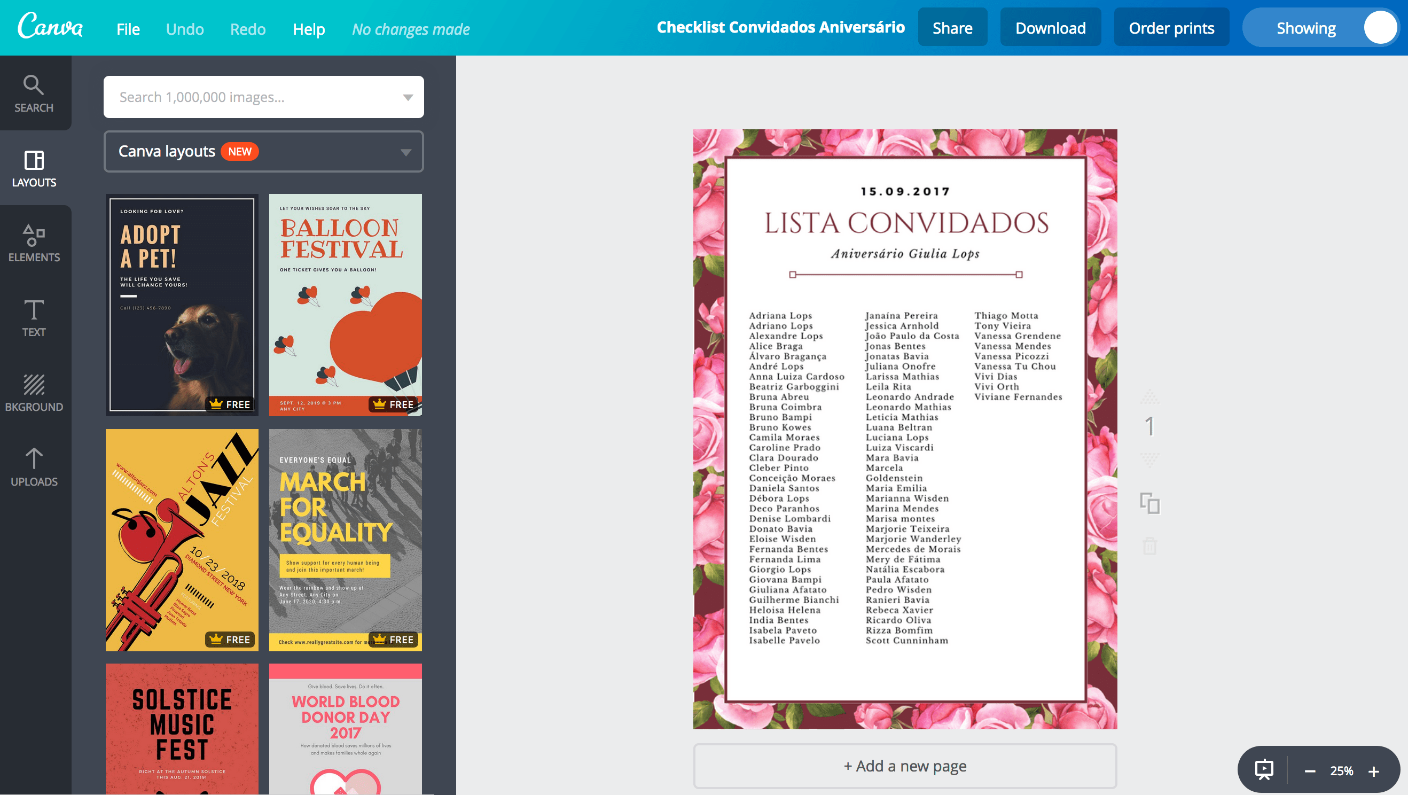
Task: Click Undo in the top bar
Action: [185, 29]
